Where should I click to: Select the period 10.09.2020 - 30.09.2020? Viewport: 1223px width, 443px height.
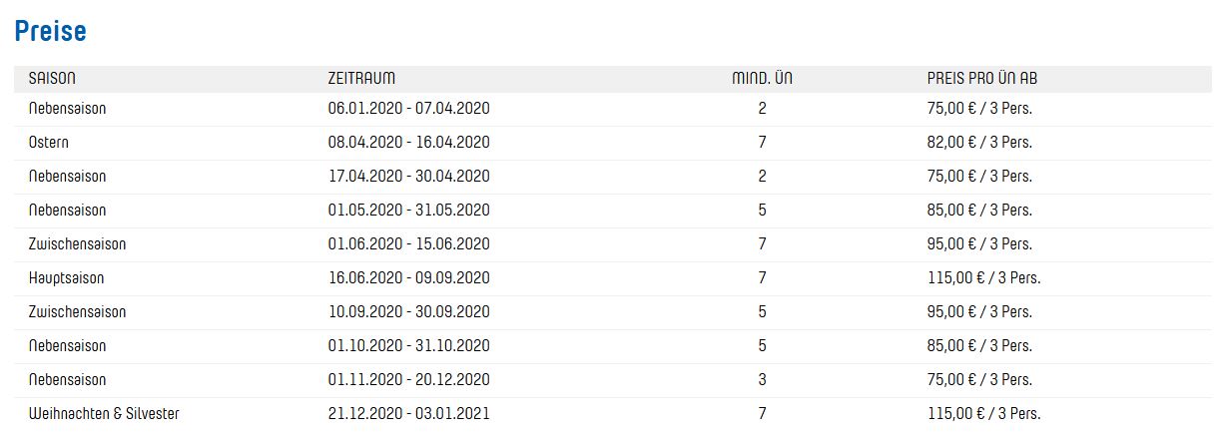pos(408,312)
